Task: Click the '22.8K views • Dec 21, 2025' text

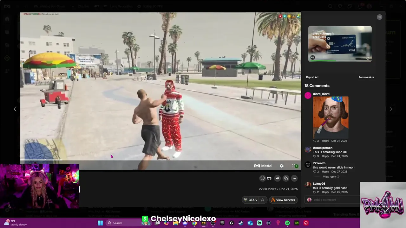Action: (x=278, y=189)
